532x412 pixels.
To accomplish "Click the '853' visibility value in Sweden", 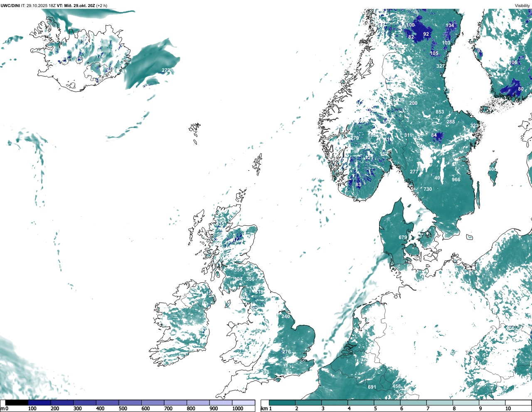I will [x=440, y=112].
